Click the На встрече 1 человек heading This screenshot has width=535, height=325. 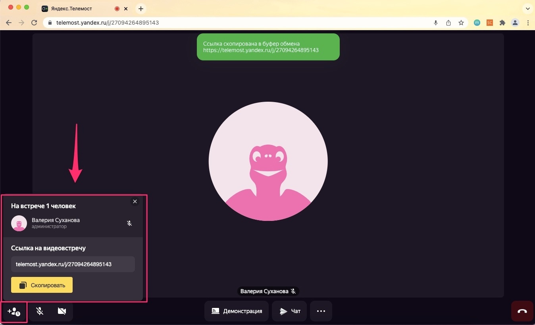[43, 206]
